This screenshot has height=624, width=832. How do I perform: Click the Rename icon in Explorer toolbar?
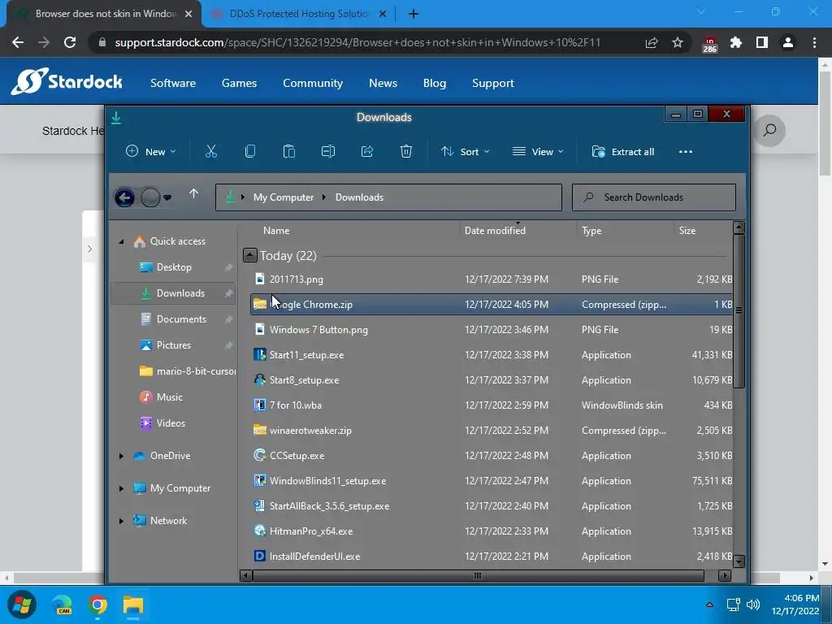click(328, 152)
